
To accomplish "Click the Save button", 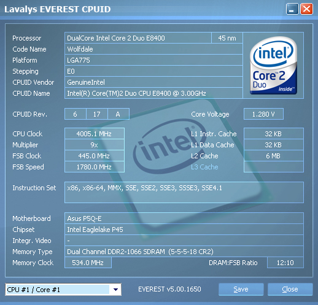I will pyautogui.click(x=241, y=289).
